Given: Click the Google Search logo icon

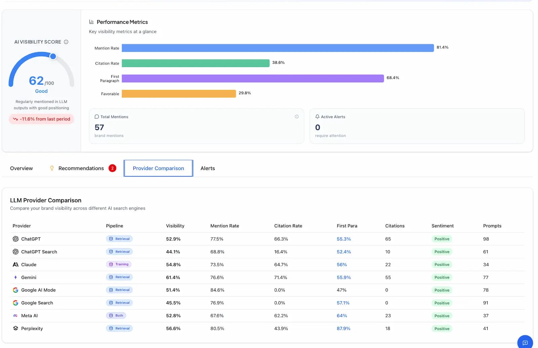Looking at the screenshot, I should [15, 303].
